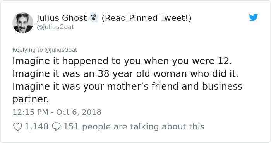The height and width of the screenshot is (143, 271).
Task: Visit the @JuliusGoat handle below the name
Action: click(55, 27)
